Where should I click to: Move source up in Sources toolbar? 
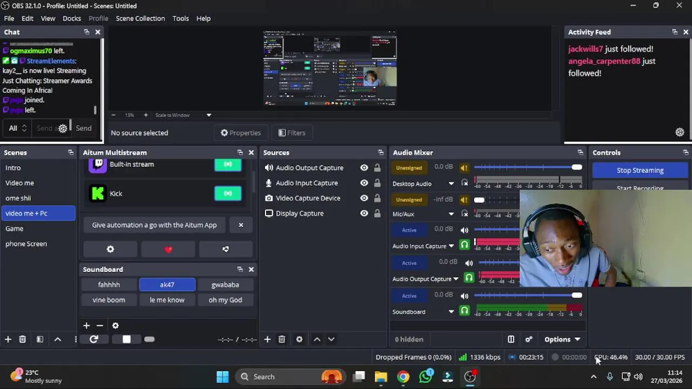[317, 339]
